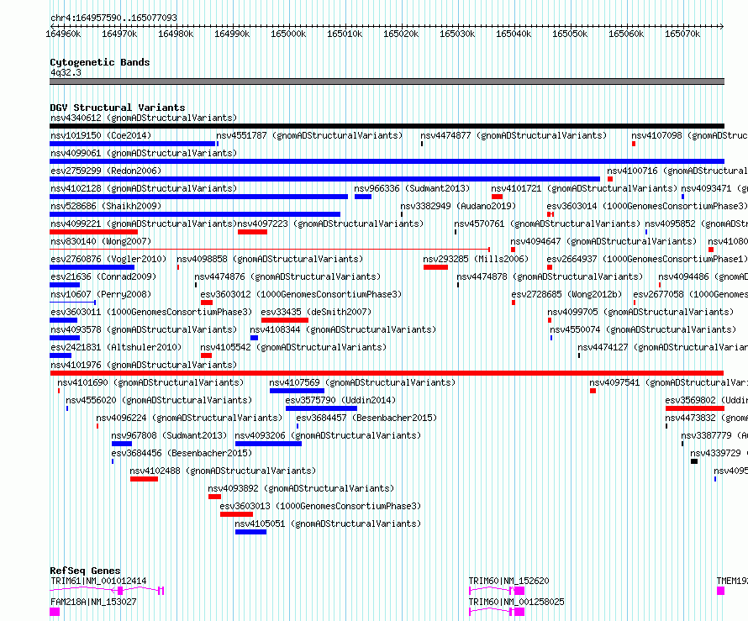
Task: Click the nsv4340612 black variant bar
Action: pyautogui.click(x=387, y=126)
